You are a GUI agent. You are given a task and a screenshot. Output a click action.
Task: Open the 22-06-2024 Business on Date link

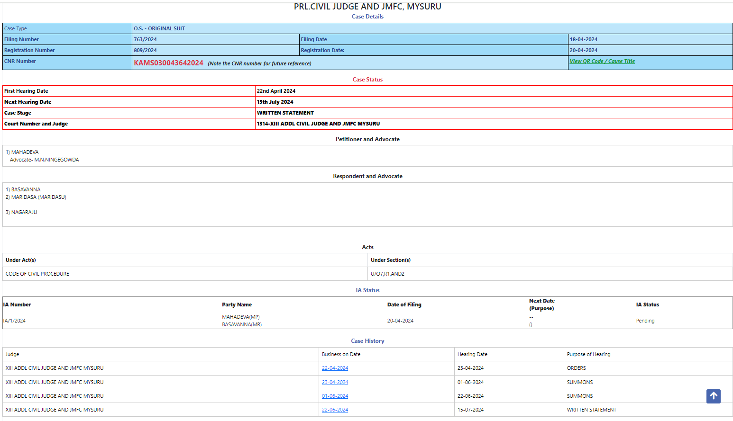[x=335, y=410]
